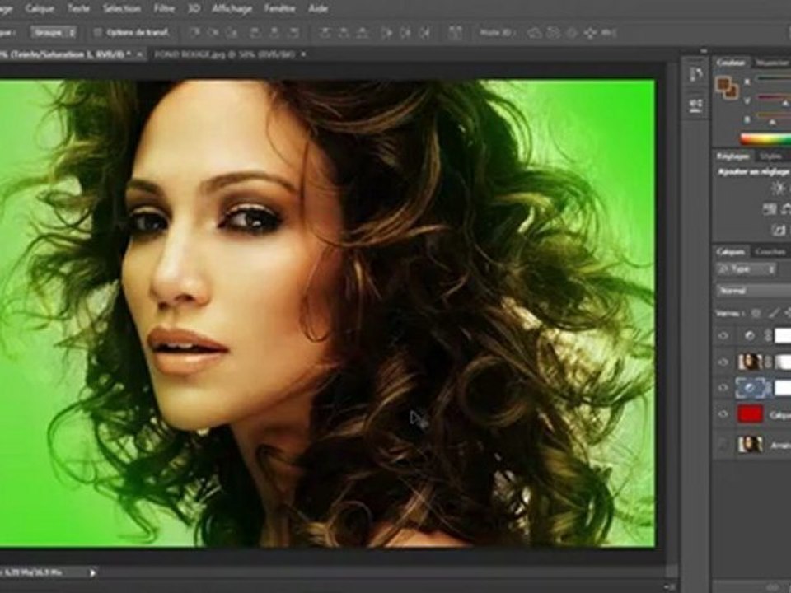
Task: Select the red fill layer thumbnail
Action: pyautogui.click(x=750, y=414)
